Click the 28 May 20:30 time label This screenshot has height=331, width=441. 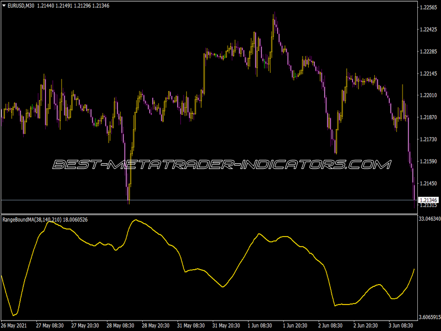(155, 325)
